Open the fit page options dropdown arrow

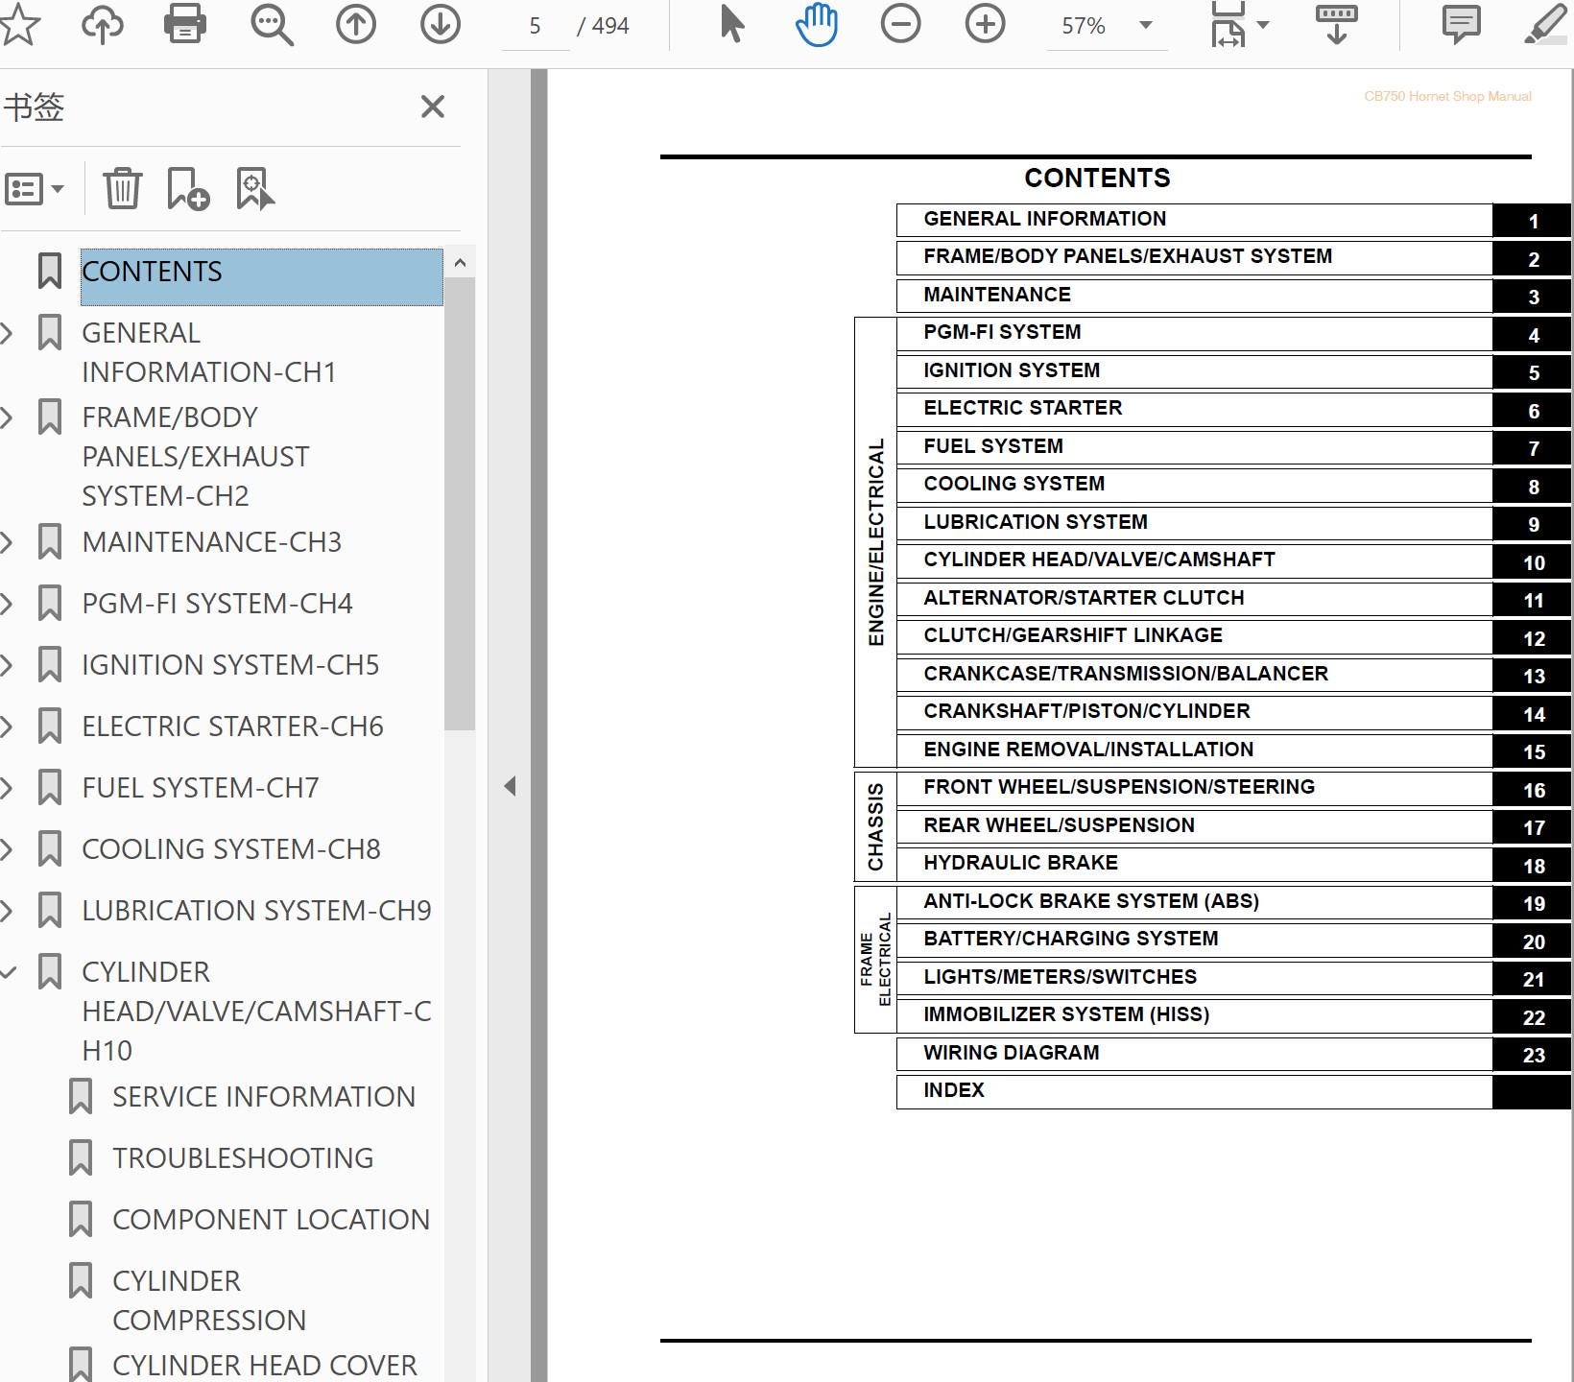[x=1263, y=25]
